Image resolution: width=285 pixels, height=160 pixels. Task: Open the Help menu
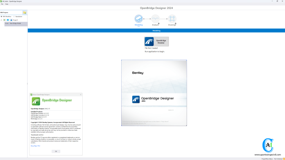click(7, 4)
